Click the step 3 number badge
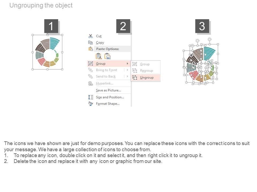257x192 pixels. tap(202, 26)
